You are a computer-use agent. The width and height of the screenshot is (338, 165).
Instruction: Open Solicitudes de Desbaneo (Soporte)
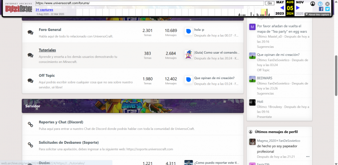(x=69, y=142)
